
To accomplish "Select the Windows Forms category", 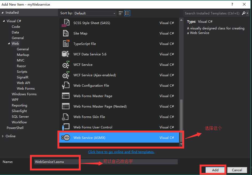I will pyautogui.click(x=24, y=94).
